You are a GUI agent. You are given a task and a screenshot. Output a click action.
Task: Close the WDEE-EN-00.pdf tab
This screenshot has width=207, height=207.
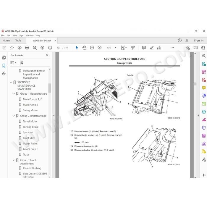click(x=55, y=41)
